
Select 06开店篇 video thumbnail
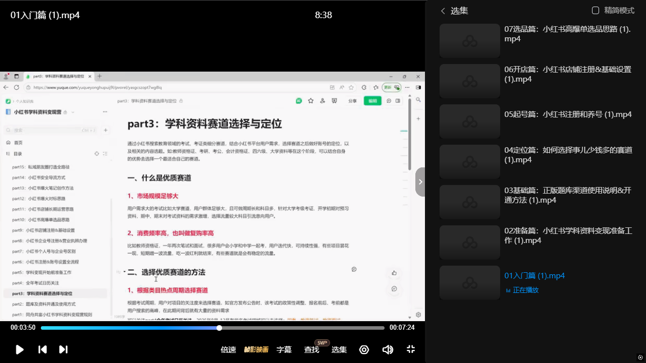coord(469,81)
